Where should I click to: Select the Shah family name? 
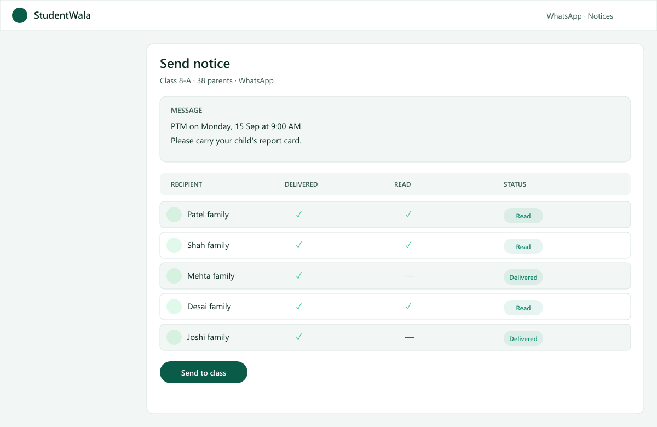tap(208, 245)
